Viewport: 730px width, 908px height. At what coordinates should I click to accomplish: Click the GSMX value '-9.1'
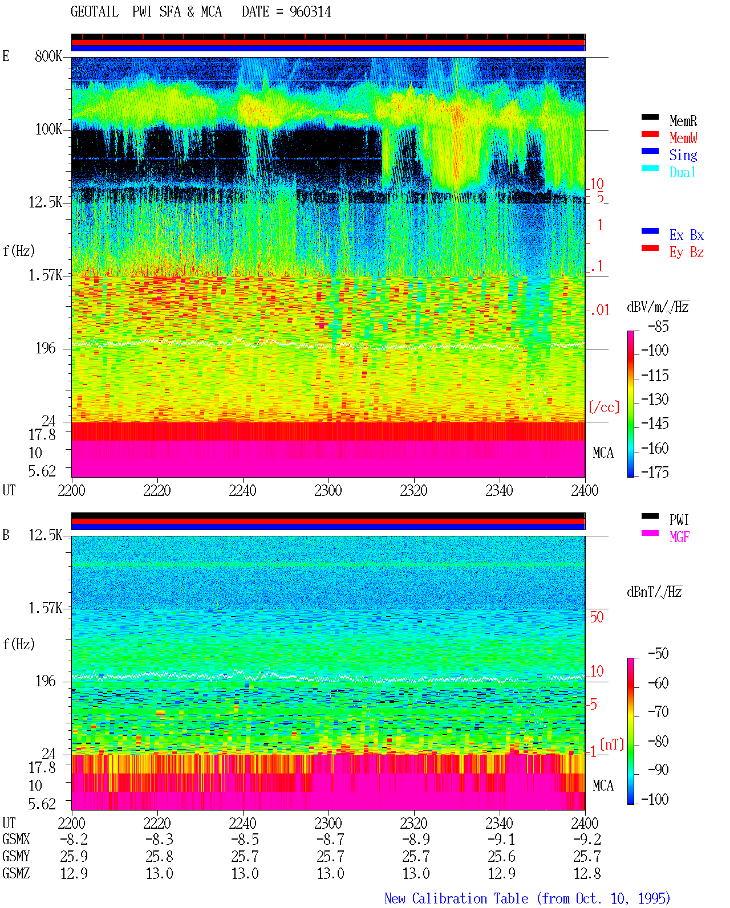tap(502, 840)
